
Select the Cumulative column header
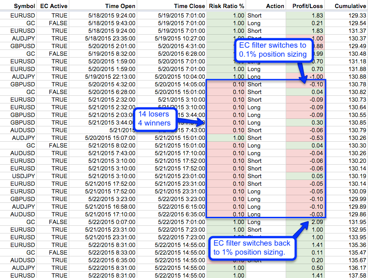click(350, 6)
